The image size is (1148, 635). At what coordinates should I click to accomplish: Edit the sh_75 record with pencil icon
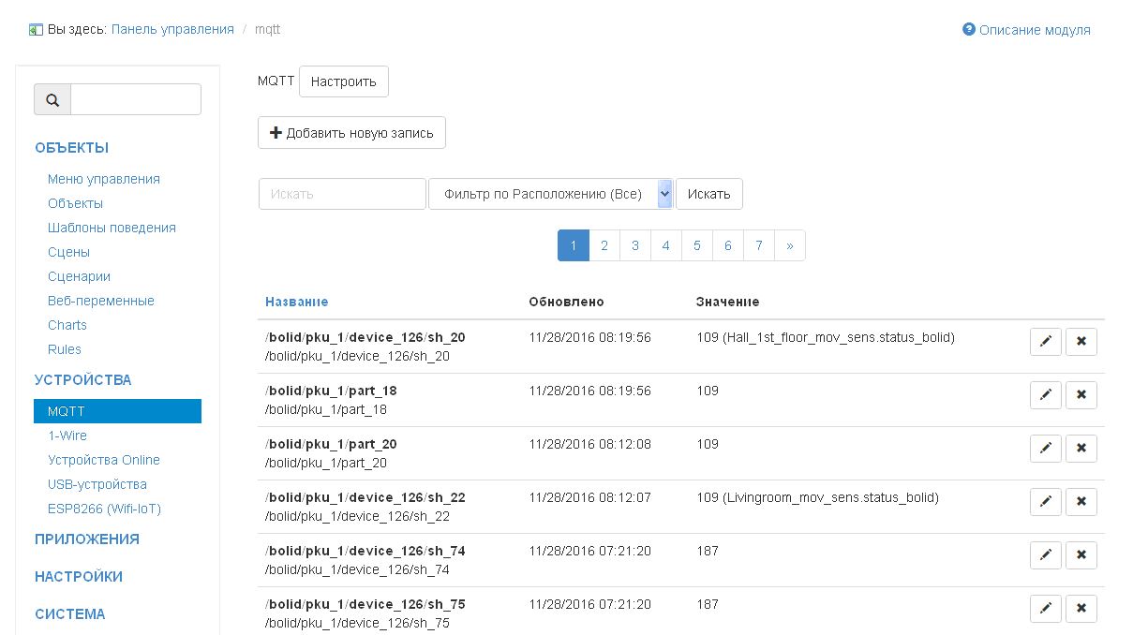click(1045, 609)
